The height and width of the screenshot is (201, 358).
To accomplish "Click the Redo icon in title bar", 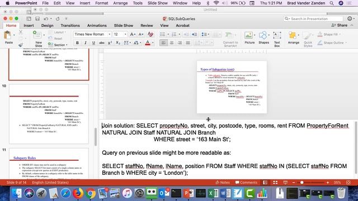I will [58, 18].
